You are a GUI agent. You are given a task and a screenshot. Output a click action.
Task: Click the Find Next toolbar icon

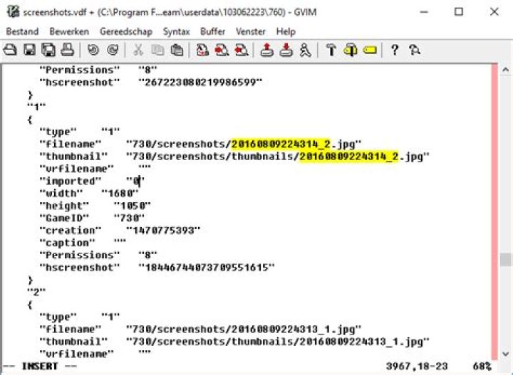222,50
